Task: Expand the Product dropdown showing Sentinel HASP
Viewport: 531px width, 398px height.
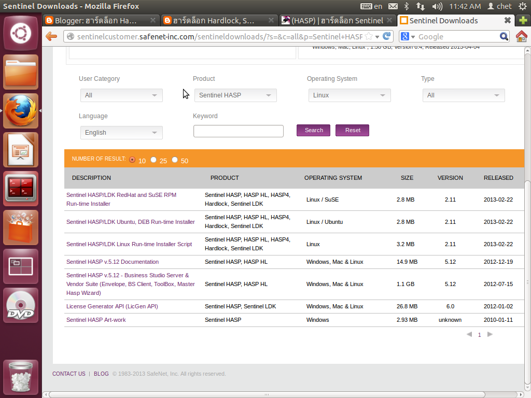Action: pyautogui.click(x=235, y=95)
